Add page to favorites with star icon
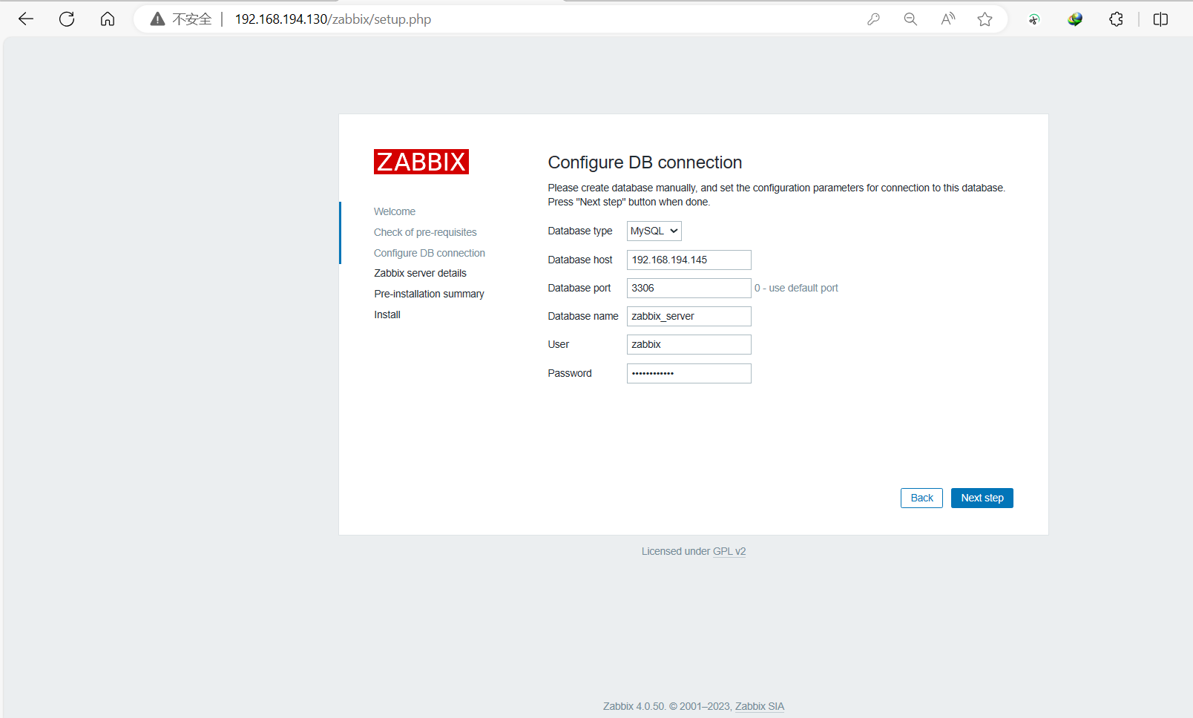 (x=985, y=19)
